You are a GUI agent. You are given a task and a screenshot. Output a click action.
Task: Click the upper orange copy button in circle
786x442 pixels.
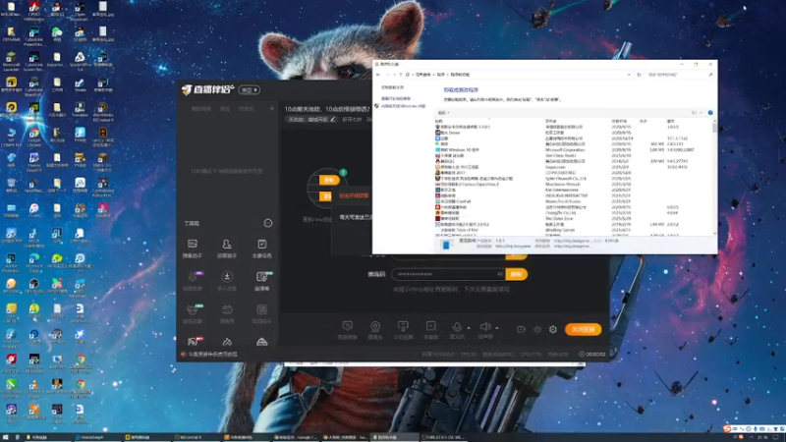click(x=329, y=180)
